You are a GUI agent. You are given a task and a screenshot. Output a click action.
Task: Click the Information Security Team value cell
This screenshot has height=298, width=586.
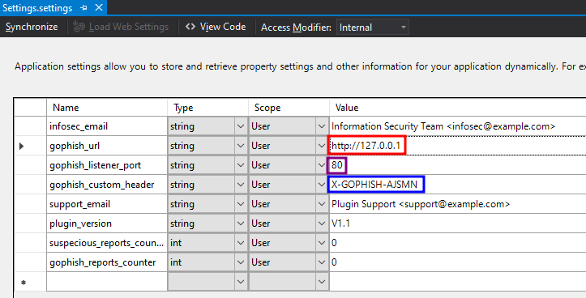457,126
